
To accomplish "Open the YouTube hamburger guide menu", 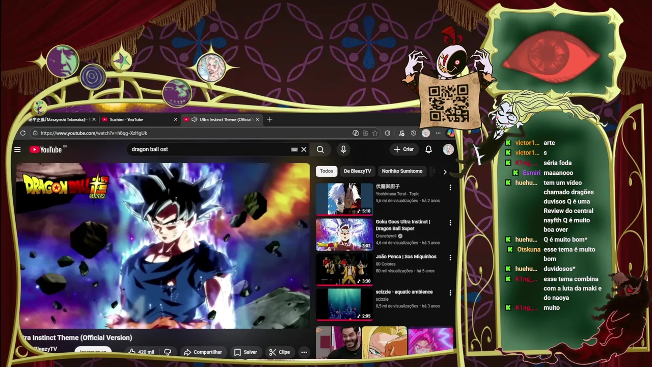I will (x=17, y=149).
